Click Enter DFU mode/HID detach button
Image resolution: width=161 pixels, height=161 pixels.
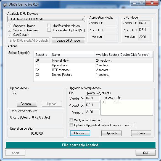click(x=28, y=41)
